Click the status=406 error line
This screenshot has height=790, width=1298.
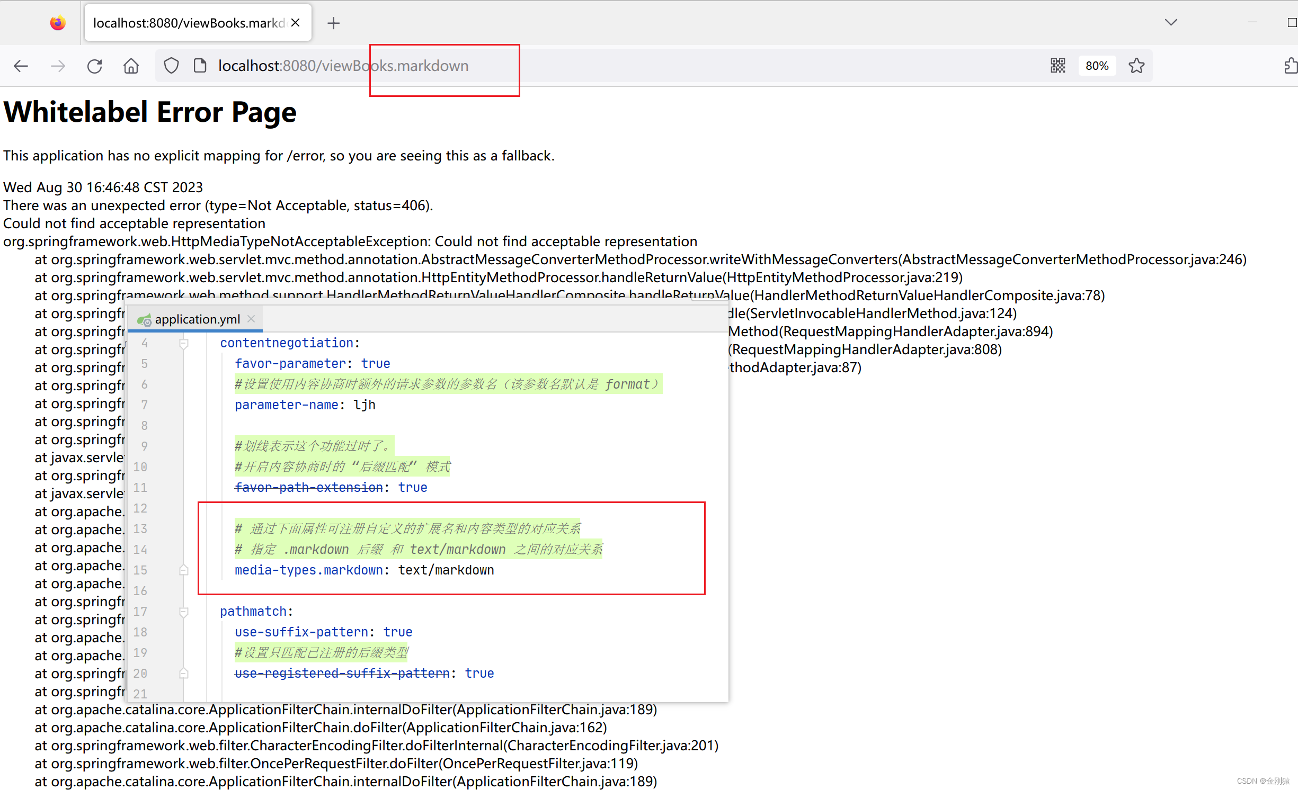[x=218, y=205]
